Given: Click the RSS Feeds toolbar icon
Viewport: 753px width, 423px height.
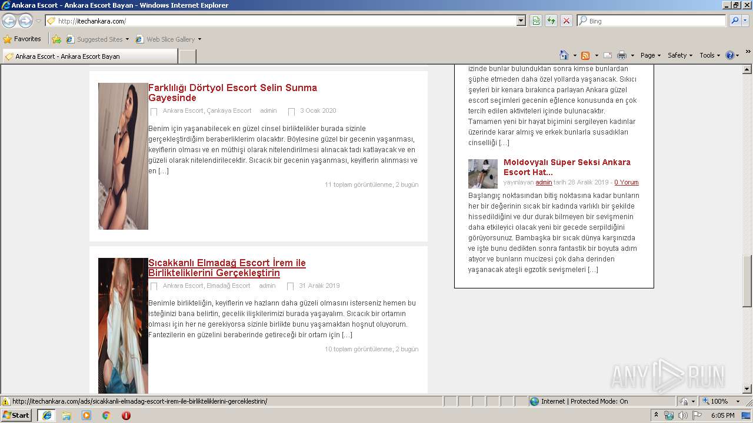Looking at the screenshot, I should [585, 55].
